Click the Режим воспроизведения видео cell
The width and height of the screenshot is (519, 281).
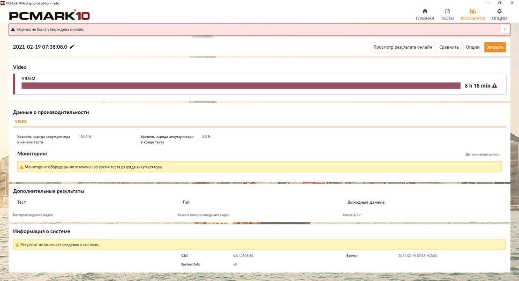pos(203,215)
